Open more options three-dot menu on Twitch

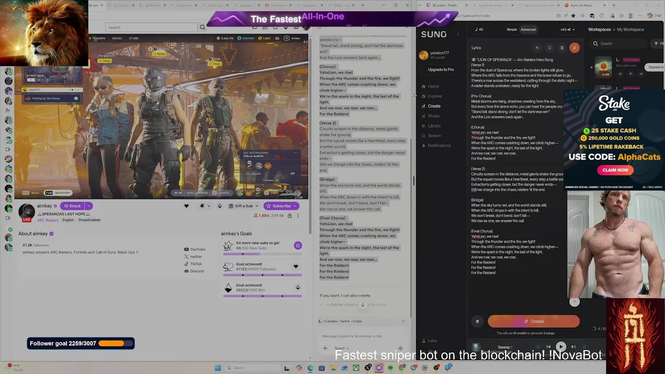(298, 216)
